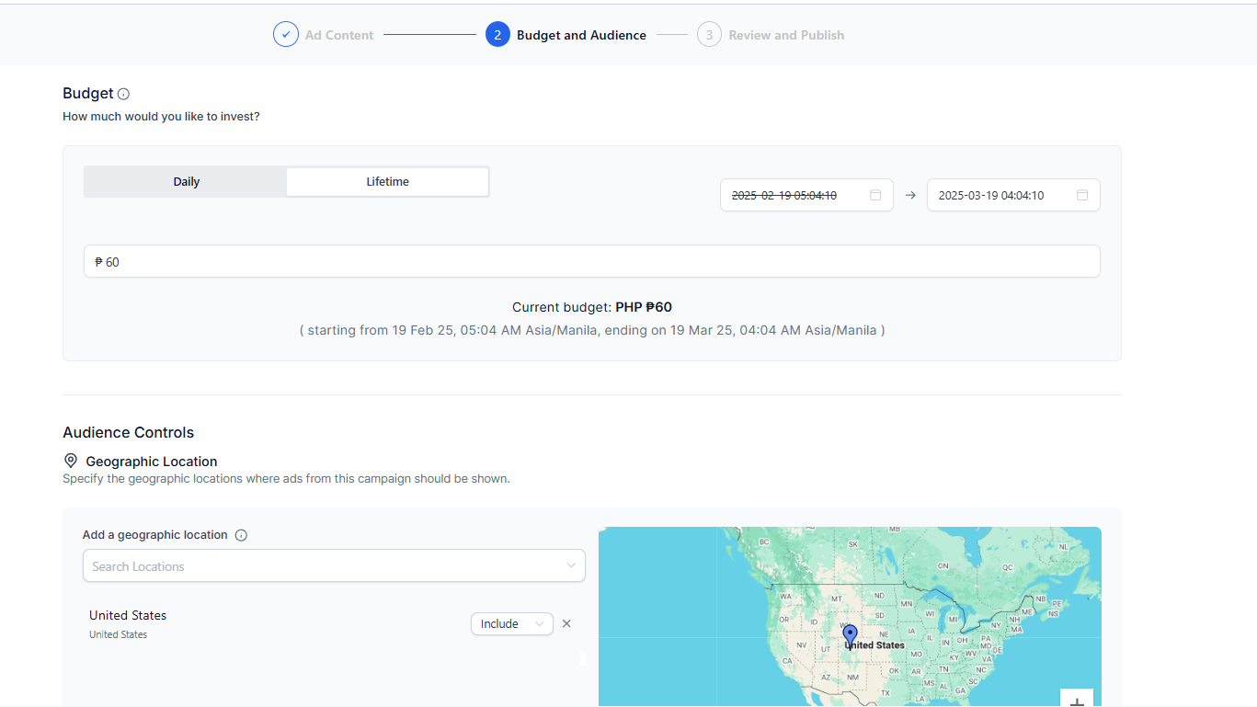Screen dimensions: 1257x707
Task: Click the 'starting from 19 Feb 25' schedule summary
Action: pyautogui.click(x=592, y=330)
